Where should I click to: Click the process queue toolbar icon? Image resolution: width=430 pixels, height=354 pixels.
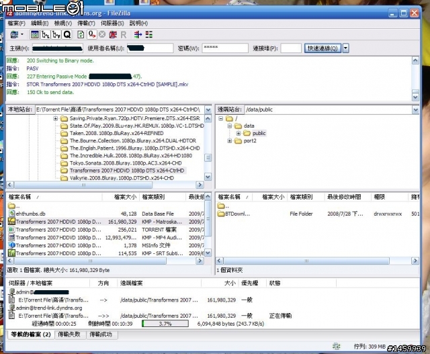pyautogui.click(x=91, y=34)
